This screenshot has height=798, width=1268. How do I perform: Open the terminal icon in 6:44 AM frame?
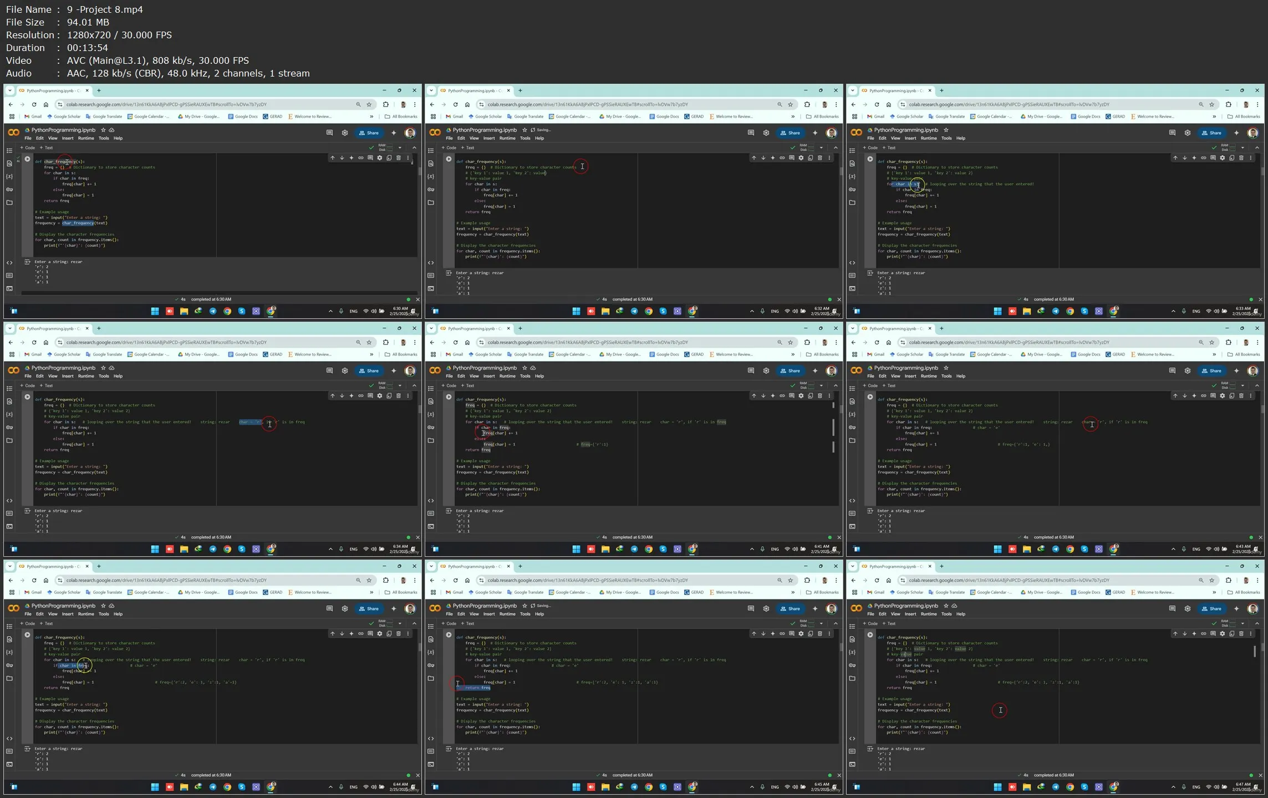click(9, 764)
